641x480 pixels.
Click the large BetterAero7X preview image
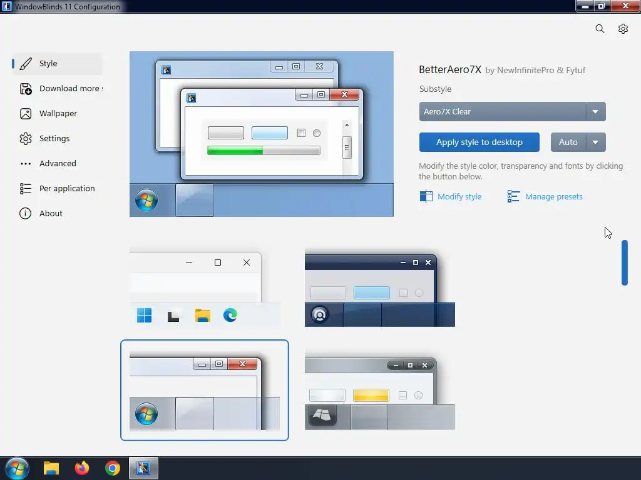[262, 134]
